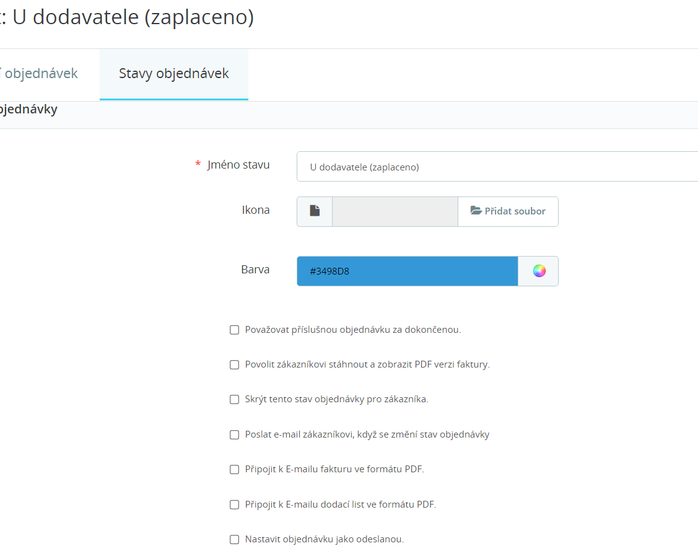Viewport: 698px width, 551px height.
Task: Open the partially visible 'objednávek' tab
Action: point(41,74)
